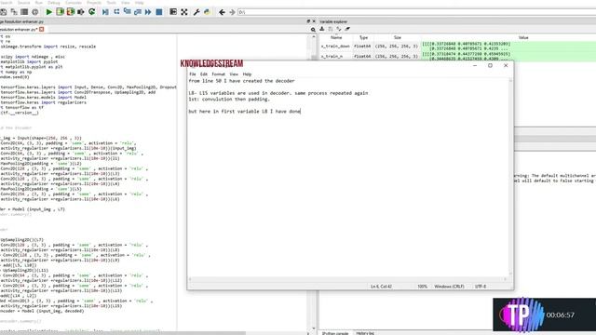Click the Step return debug icon
Image resolution: width=596 pixels, height=335 pixels.
[x=138, y=12]
